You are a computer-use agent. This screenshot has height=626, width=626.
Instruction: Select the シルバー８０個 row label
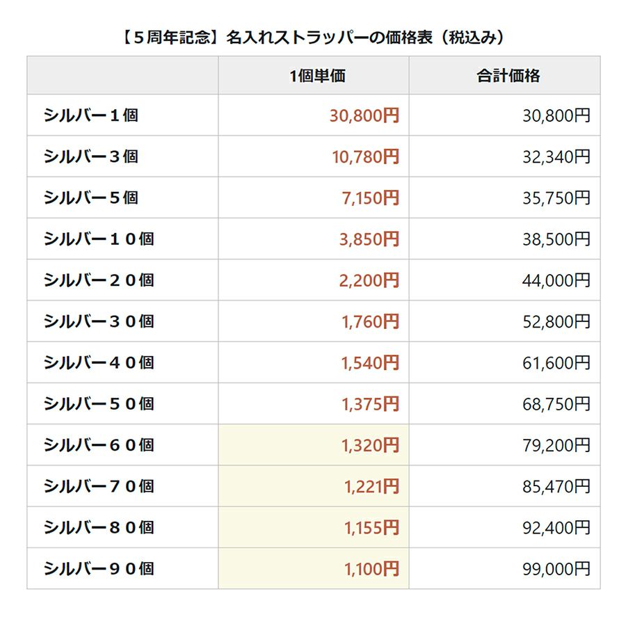coord(98,527)
